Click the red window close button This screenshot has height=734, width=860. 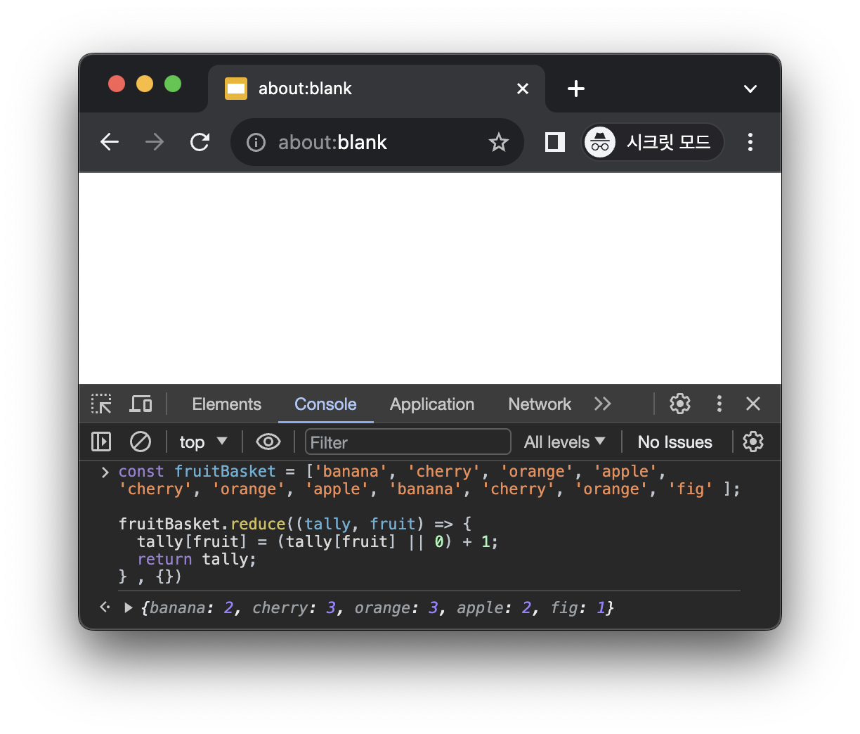tap(117, 84)
